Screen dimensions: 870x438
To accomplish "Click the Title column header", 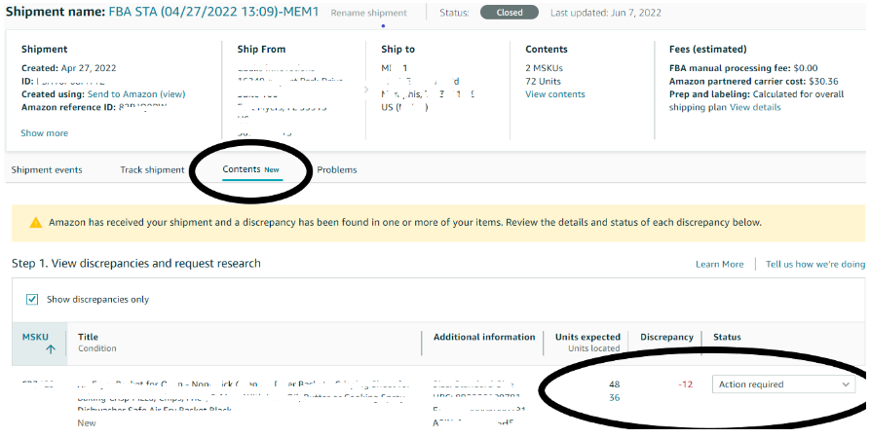I will click(89, 337).
